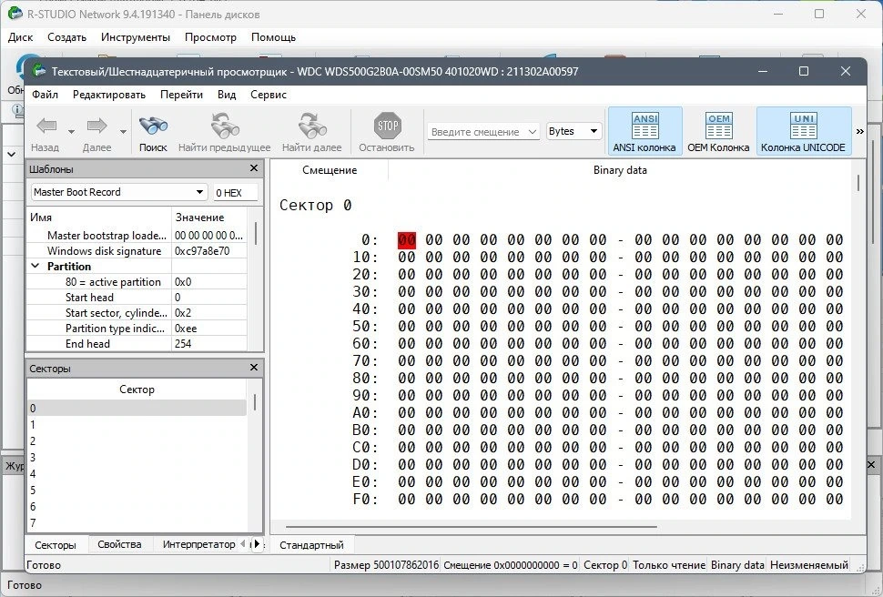Select the Windows disk signature row
Viewport: 883px width, 597px height.
click(137, 250)
